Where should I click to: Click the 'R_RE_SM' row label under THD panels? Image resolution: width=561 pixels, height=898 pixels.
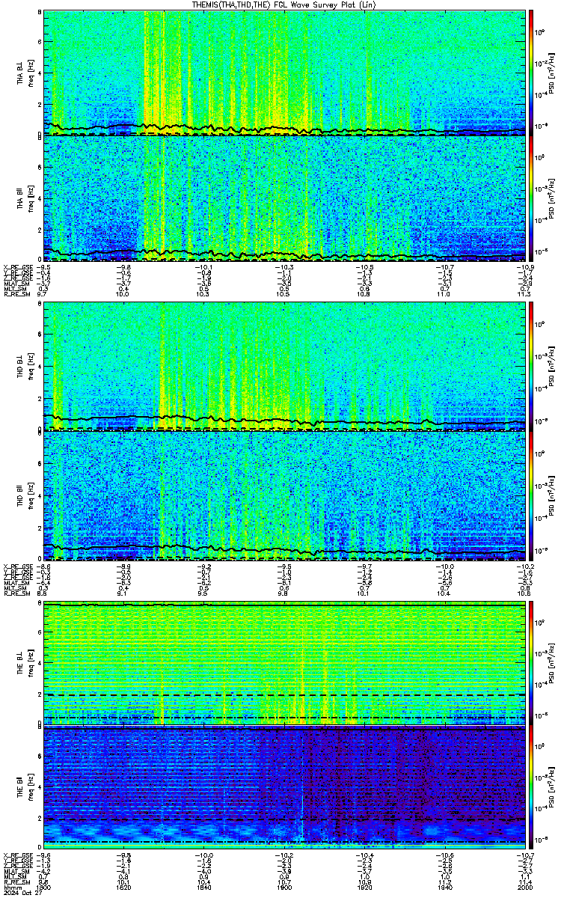coord(16,593)
